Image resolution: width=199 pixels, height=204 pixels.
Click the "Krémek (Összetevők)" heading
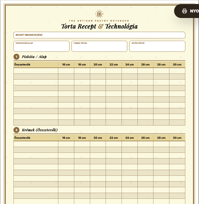tap(40, 130)
